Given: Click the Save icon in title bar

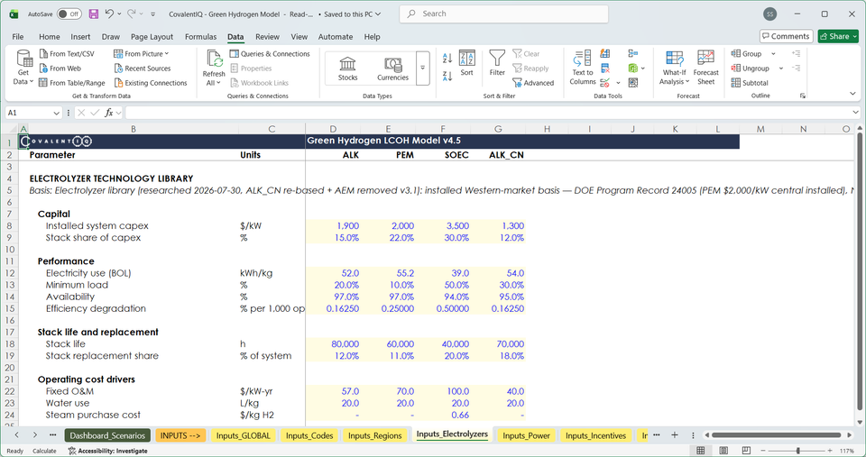Looking at the screenshot, I should pyautogui.click(x=93, y=14).
